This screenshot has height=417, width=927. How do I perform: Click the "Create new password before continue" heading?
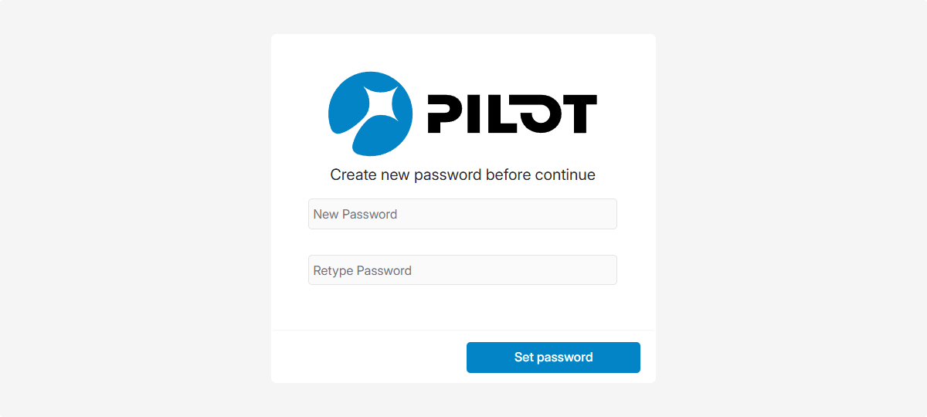pos(463,175)
